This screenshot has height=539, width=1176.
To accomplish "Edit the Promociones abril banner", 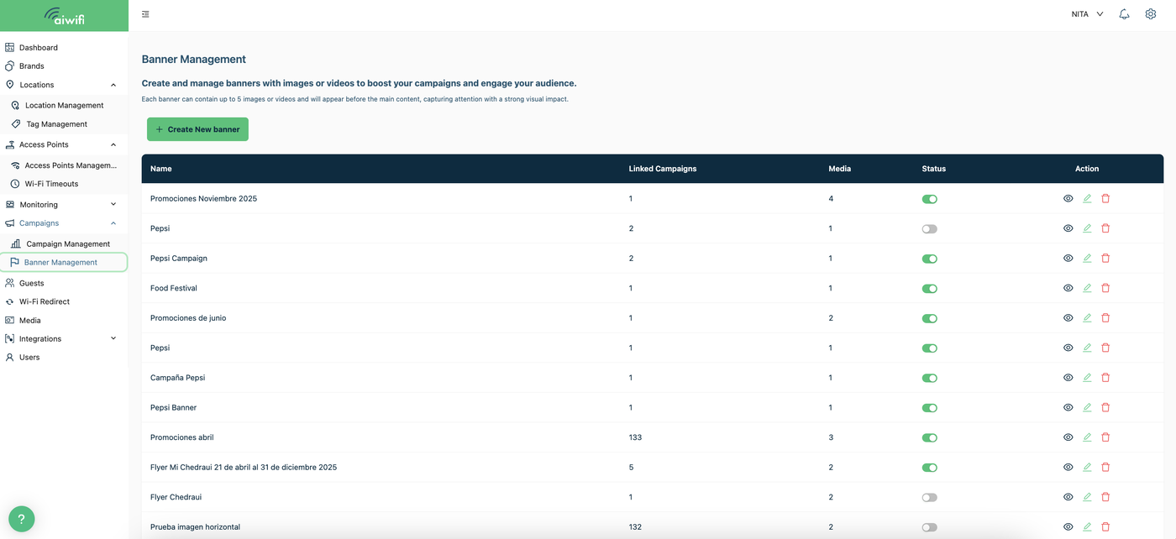I will coord(1087,437).
